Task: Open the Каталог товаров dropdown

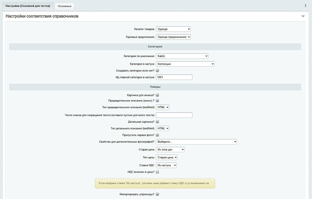Action: coord(173,29)
